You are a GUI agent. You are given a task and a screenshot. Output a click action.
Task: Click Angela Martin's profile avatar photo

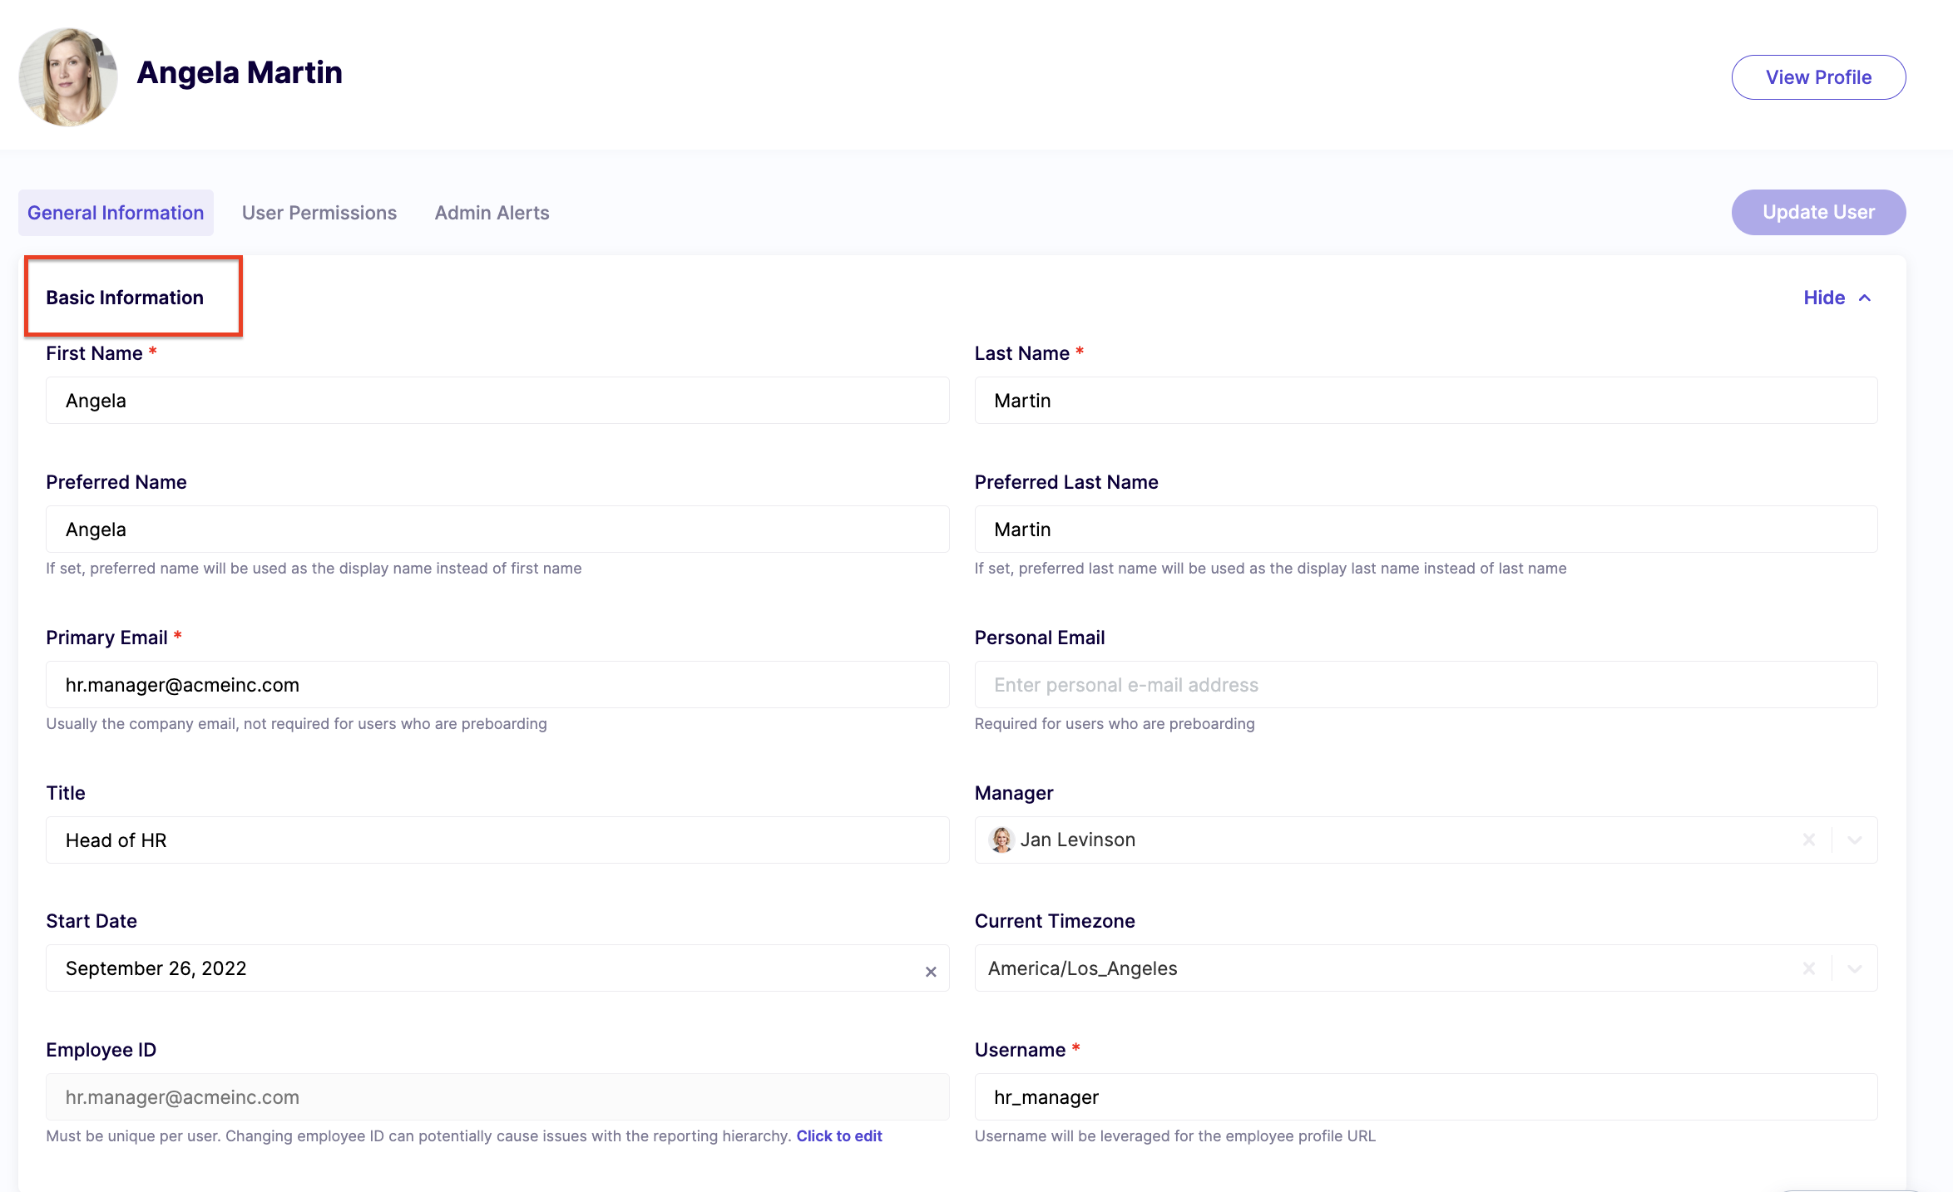pyautogui.click(x=68, y=77)
